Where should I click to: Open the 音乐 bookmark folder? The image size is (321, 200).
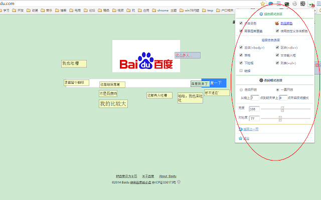coord(47,10)
